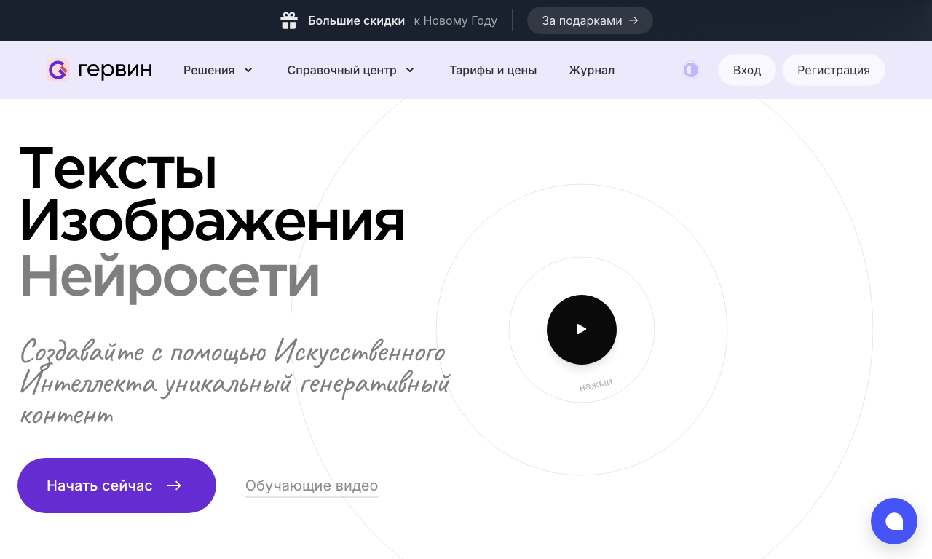Click the Нейросети heading
This screenshot has height=559, width=932.
(x=169, y=277)
